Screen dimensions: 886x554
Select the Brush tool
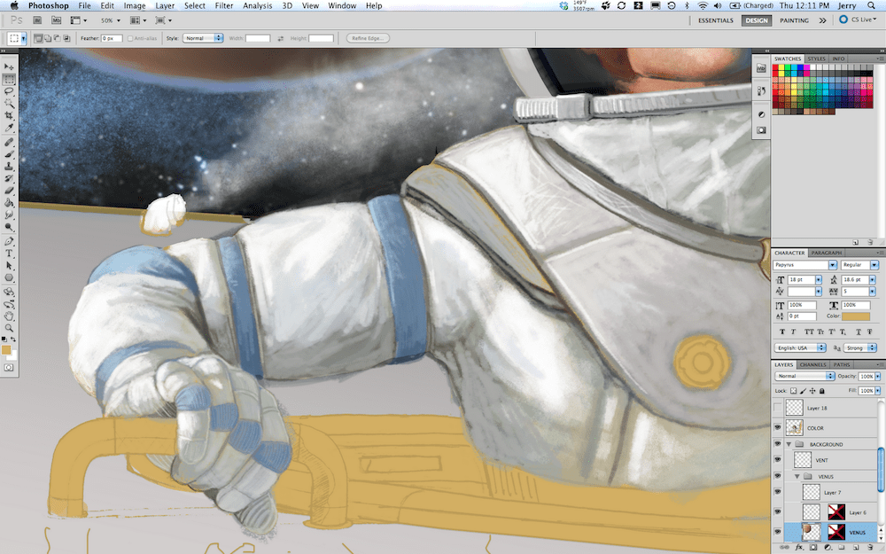pyautogui.click(x=9, y=154)
